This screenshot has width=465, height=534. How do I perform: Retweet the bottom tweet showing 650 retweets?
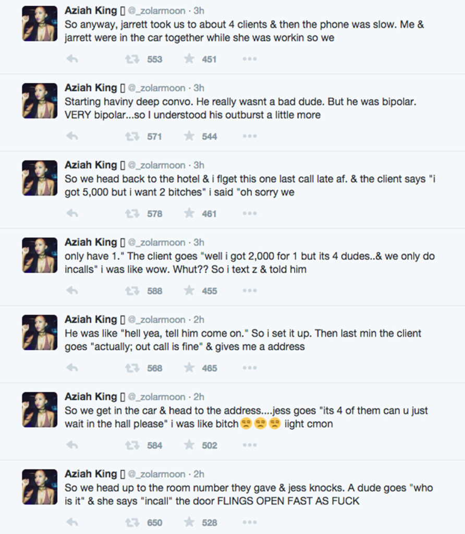pos(132,523)
